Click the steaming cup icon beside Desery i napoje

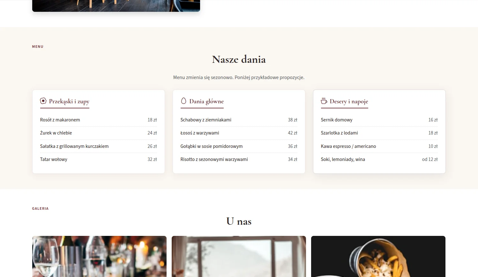(x=324, y=101)
